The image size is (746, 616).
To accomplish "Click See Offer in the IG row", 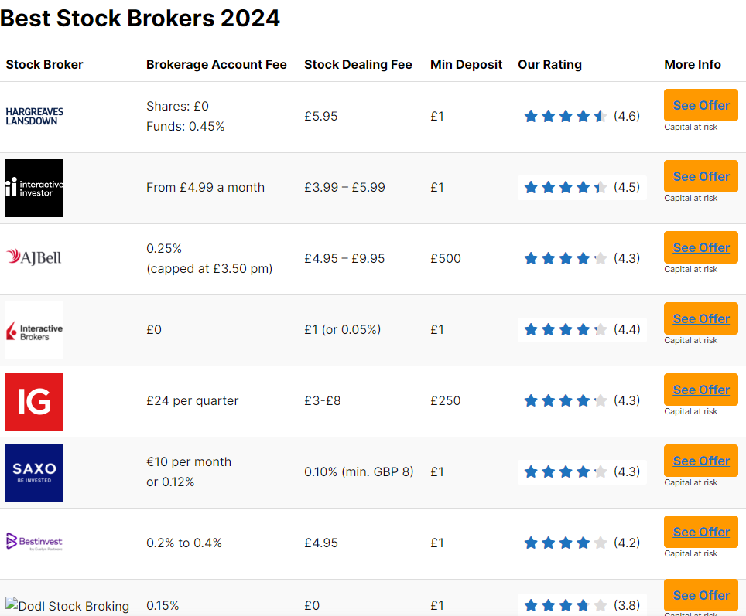I will point(701,390).
